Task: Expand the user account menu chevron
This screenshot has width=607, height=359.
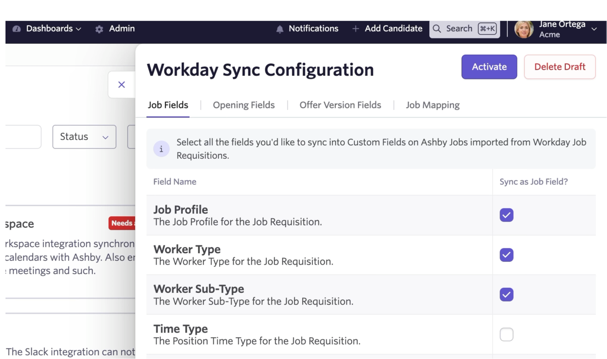Action: 594,29
